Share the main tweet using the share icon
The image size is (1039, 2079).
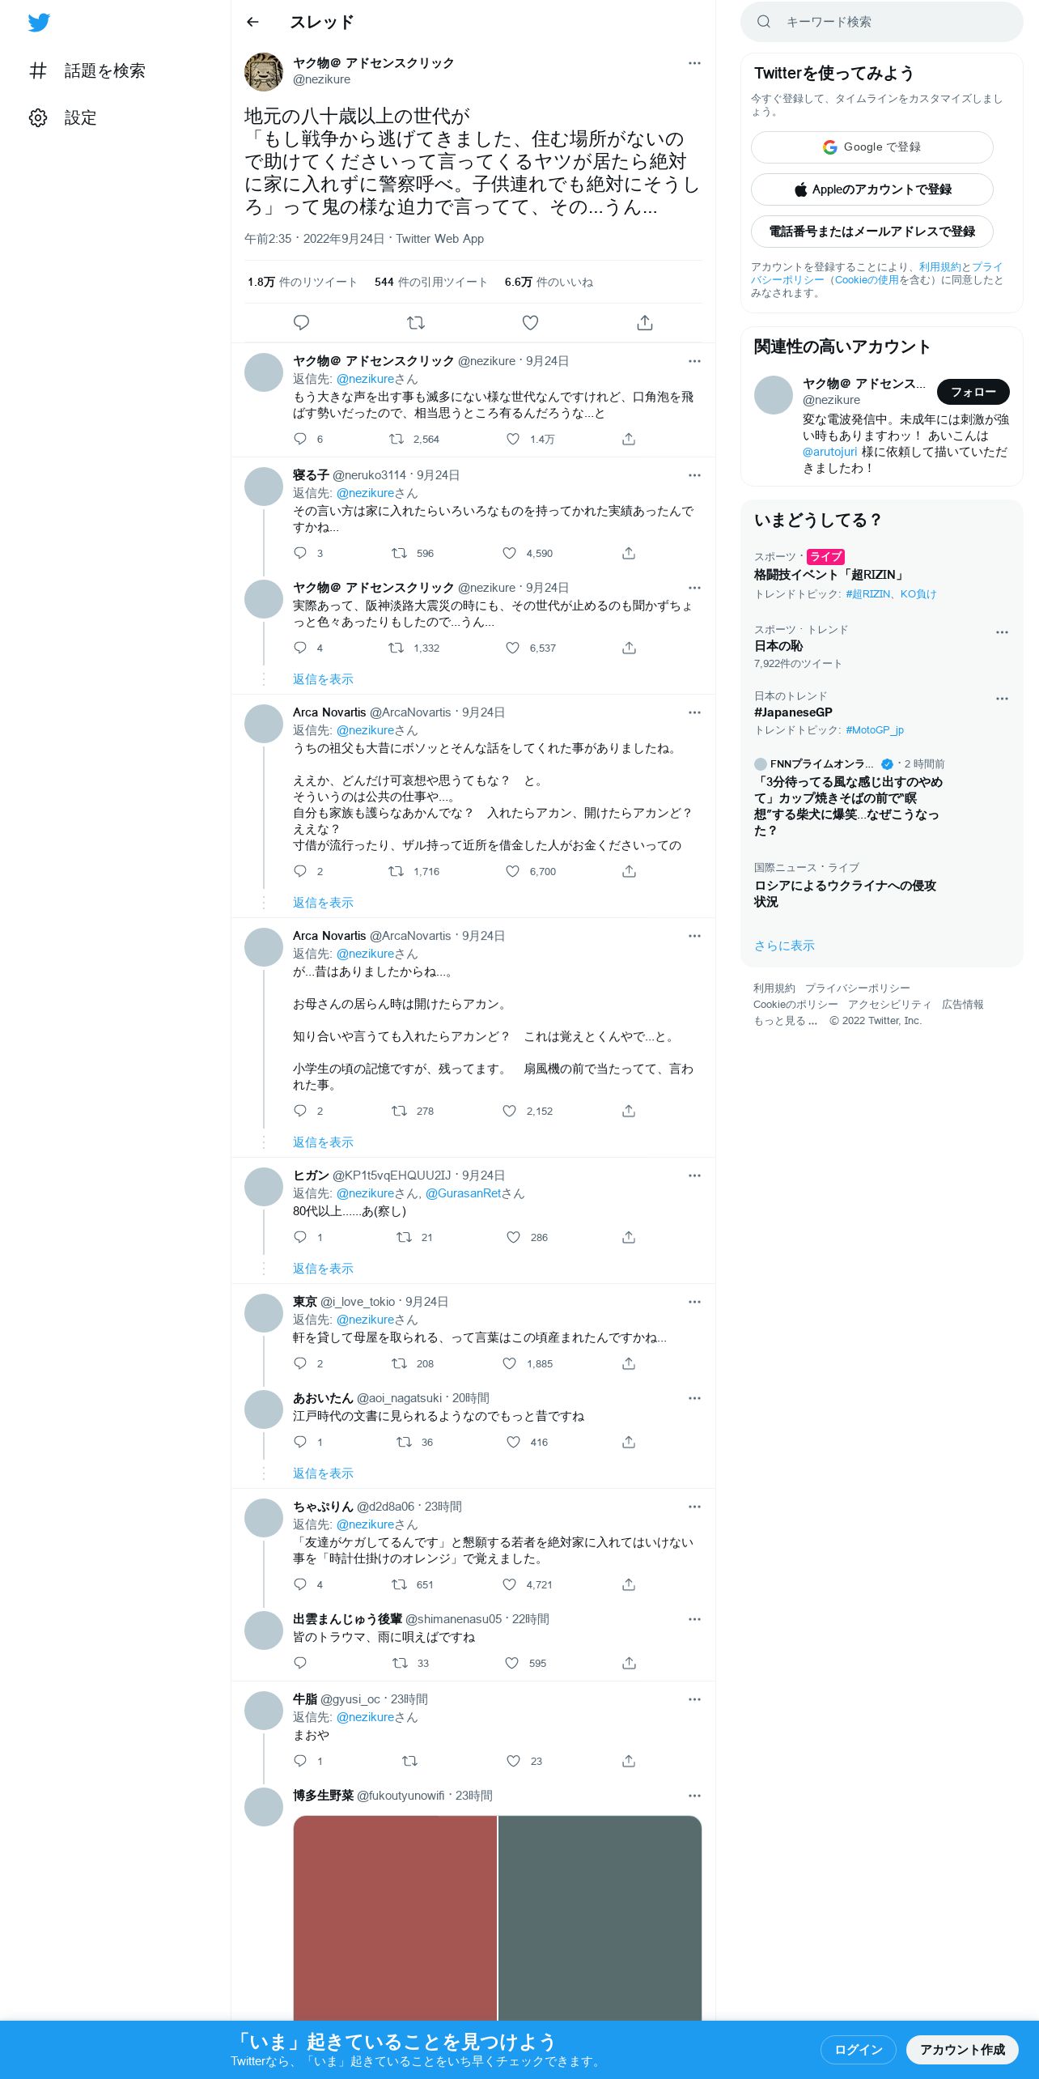[645, 323]
